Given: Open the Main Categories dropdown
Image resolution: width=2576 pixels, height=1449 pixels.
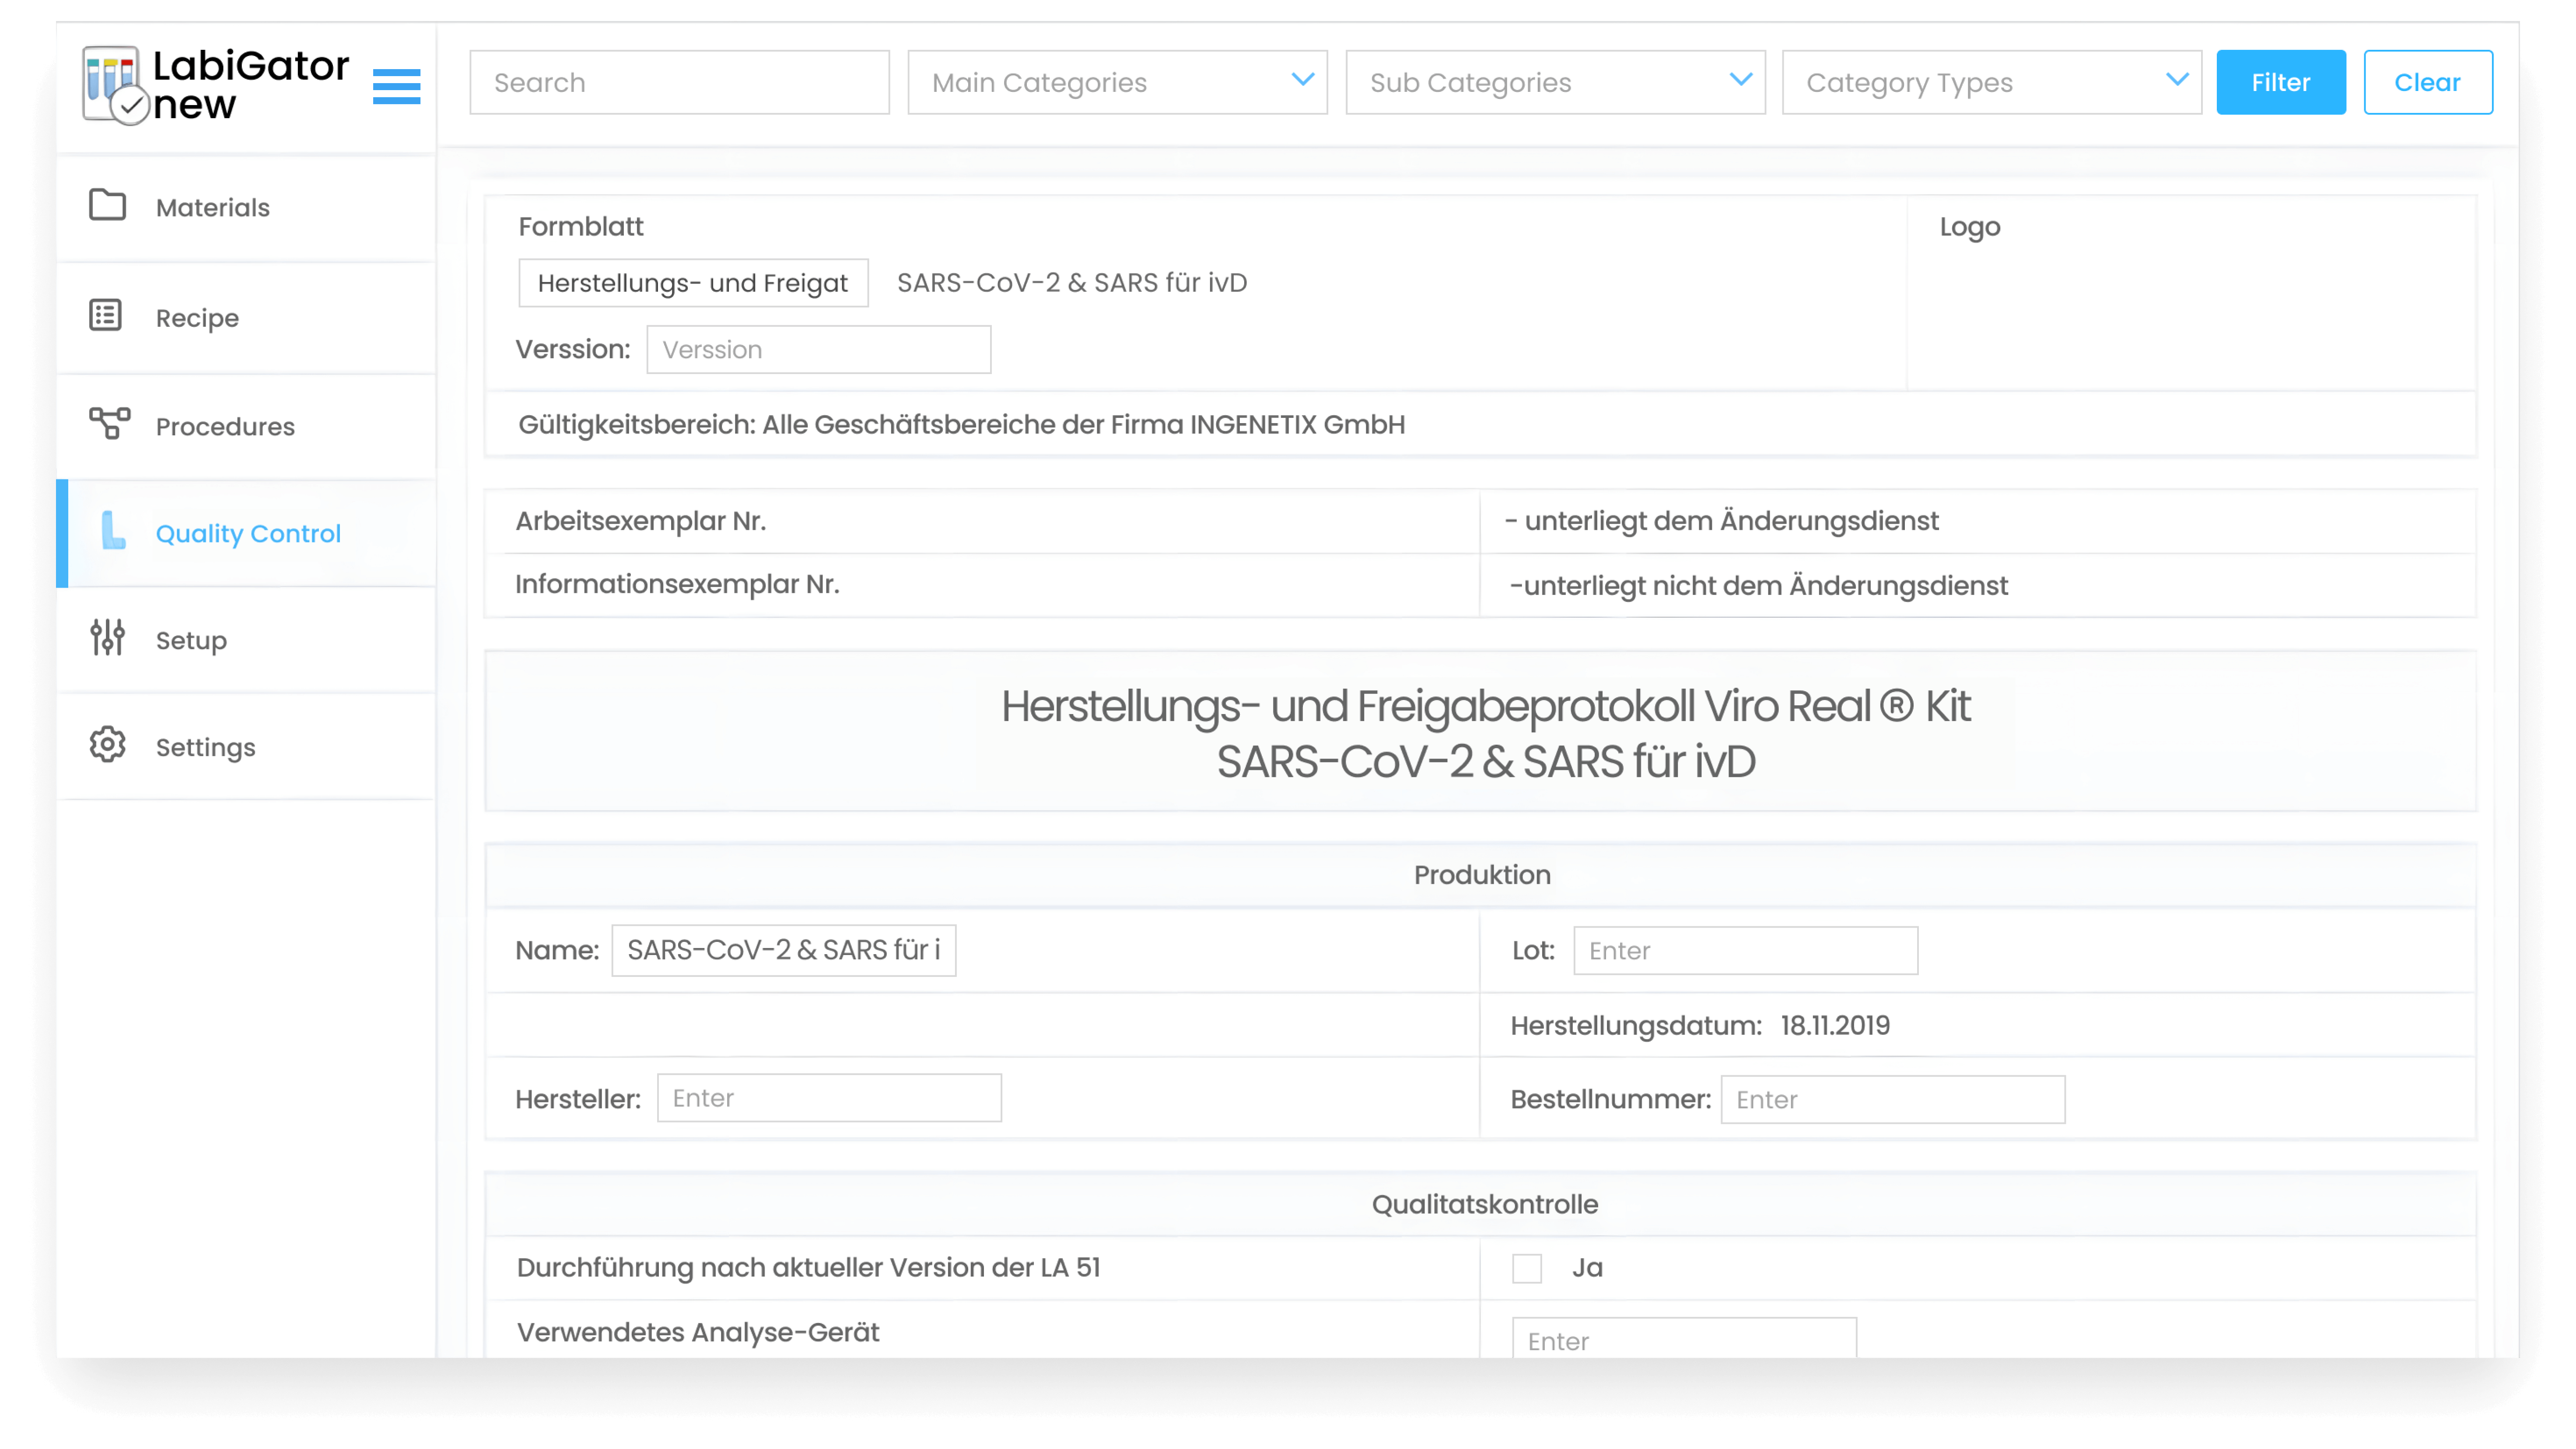Looking at the screenshot, I should [x=1117, y=82].
